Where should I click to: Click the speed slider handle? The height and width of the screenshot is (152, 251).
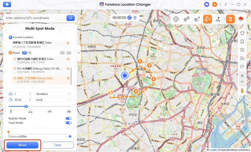coord(26,106)
